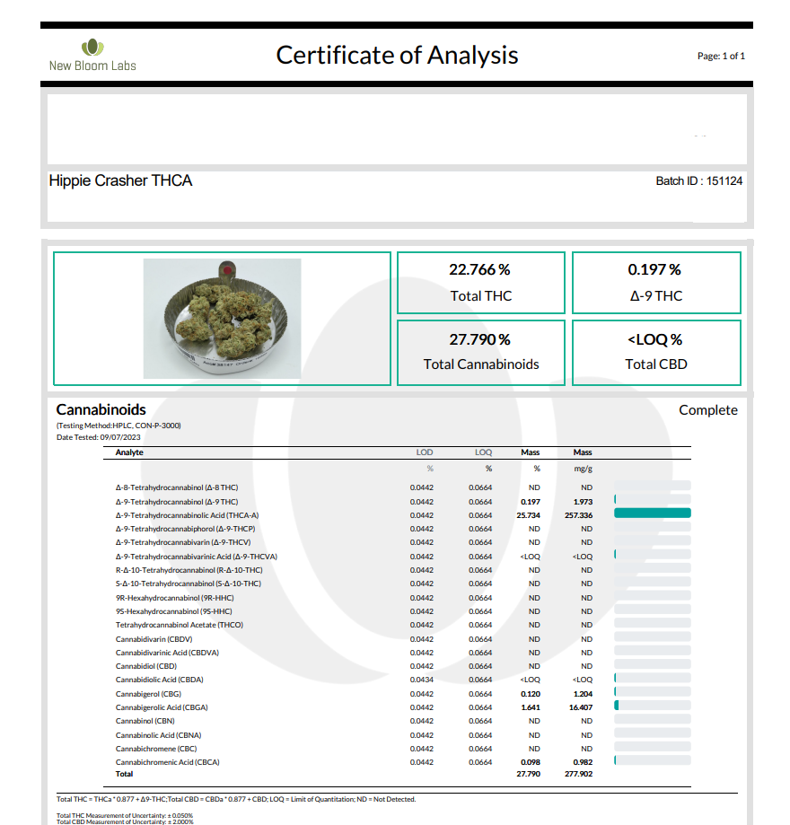
Task: Click the New Bloom Labs logo
Action: coord(92,56)
